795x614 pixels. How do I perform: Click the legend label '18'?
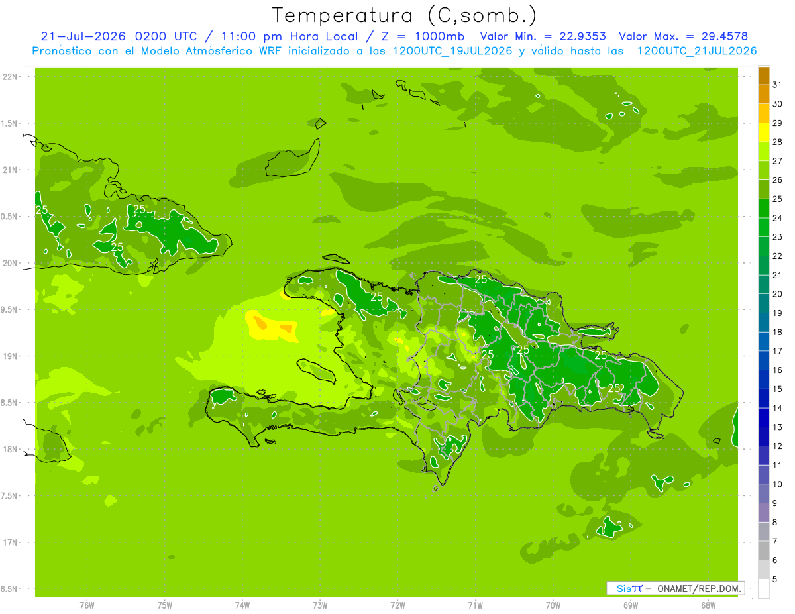(778, 332)
